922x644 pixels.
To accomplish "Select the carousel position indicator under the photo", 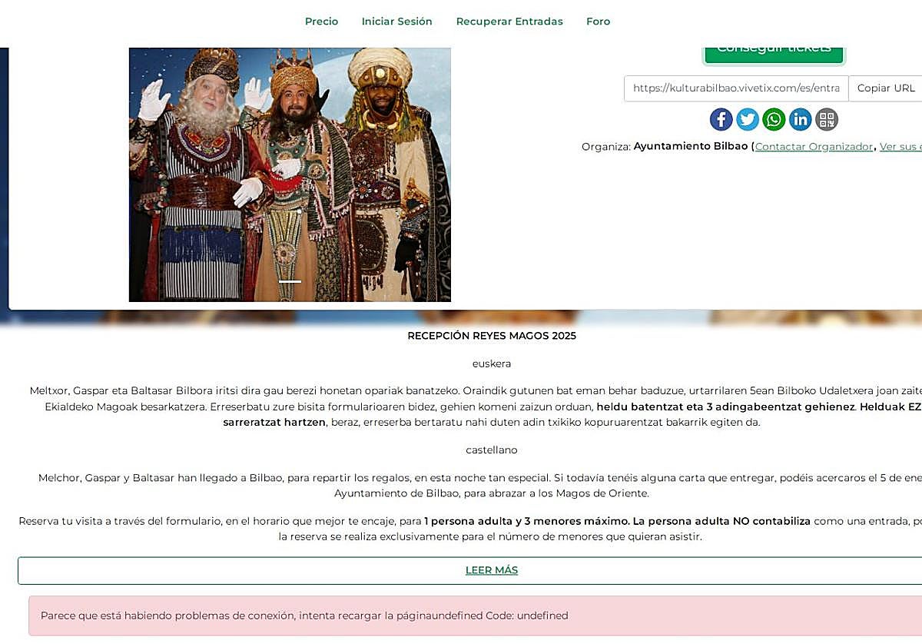I will coord(290,282).
